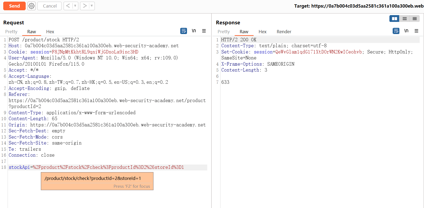Switch Request view to Hex tab
This screenshot has height=208, width=424.
pyautogui.click(x=50, y=32)
